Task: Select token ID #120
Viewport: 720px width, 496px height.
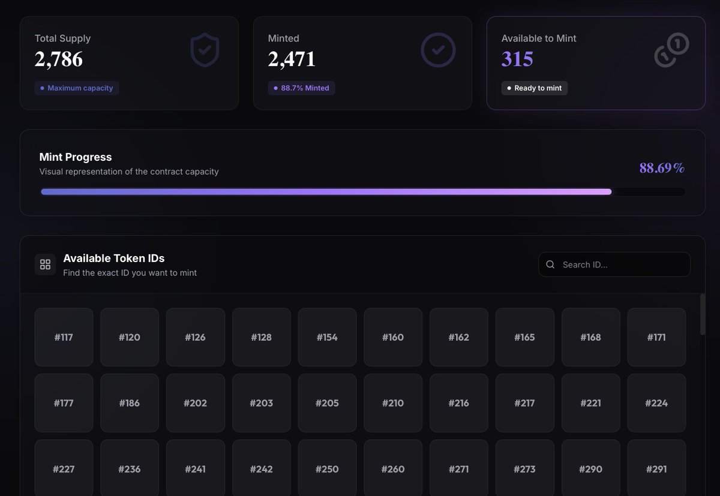Action: (x=130, y=337)
